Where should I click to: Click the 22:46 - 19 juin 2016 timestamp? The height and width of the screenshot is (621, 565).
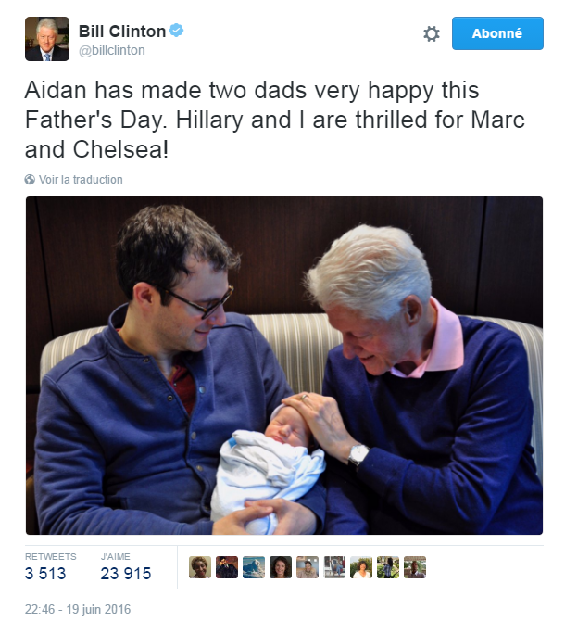point(78,609)
